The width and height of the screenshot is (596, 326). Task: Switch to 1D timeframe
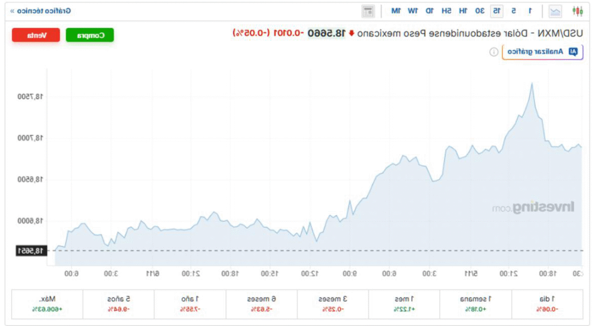(x=429, y=11)
